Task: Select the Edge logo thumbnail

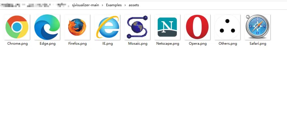Action: tap(47, 27)
